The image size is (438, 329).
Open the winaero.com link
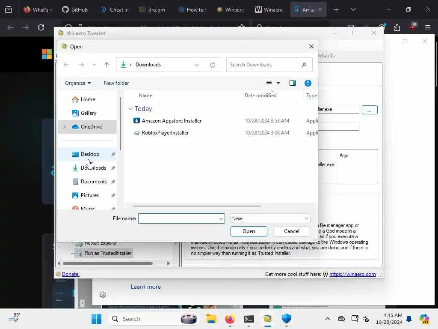click(x=352, y=274)
